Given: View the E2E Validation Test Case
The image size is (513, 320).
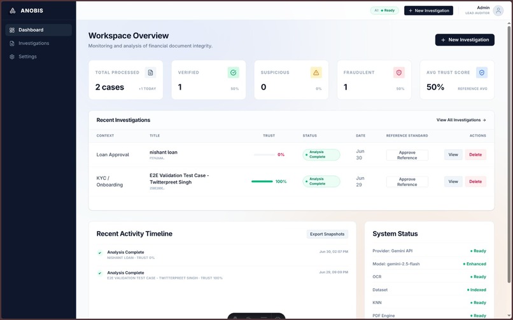Looking at the screenshot, I should (453, 182).
